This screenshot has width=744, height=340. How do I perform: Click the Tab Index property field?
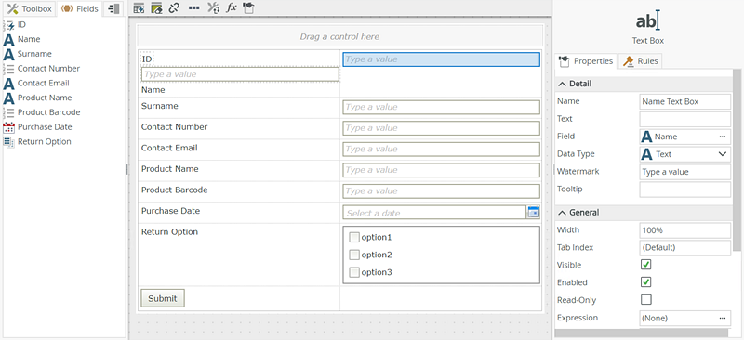[x=685, y=248]
